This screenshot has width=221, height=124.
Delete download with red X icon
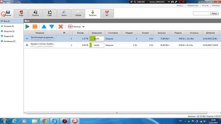[x=61, y=27]
